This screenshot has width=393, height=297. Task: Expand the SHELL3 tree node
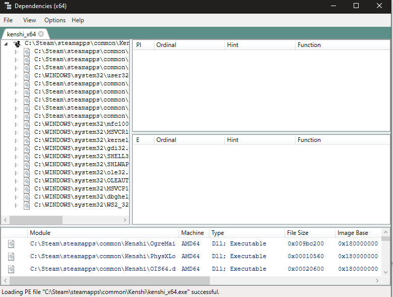[x=16, y=157]
